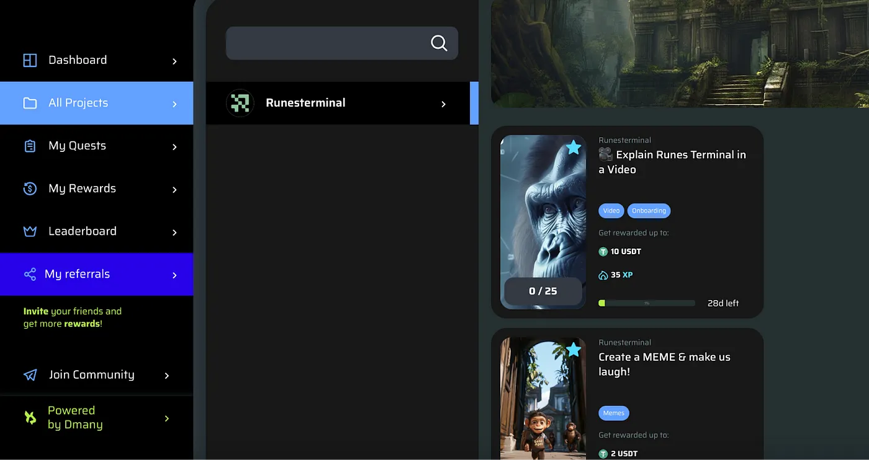The image size is (869, 460).
Task: Click the Dashboard grid icon
Action: point(30,60)
